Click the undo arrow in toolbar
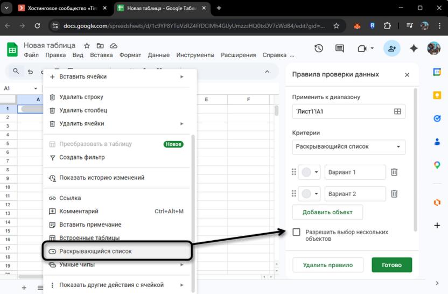448x294 pixels. click(x=30, y=72)
